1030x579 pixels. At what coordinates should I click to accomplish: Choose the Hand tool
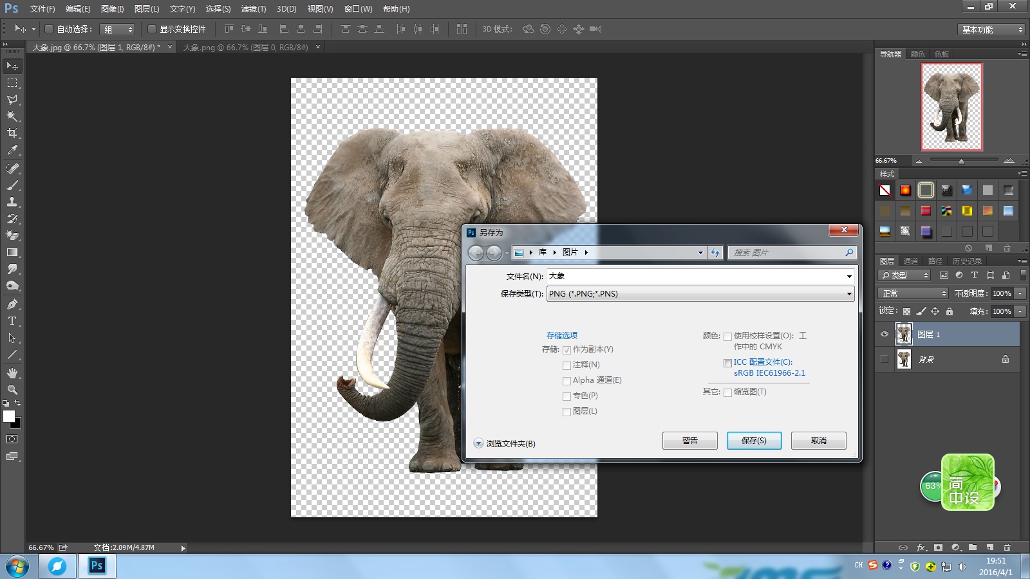tap(12, 373)
